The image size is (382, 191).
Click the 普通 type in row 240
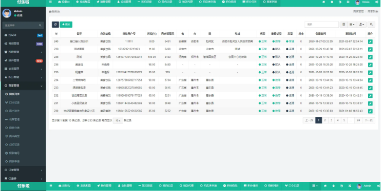290,41
